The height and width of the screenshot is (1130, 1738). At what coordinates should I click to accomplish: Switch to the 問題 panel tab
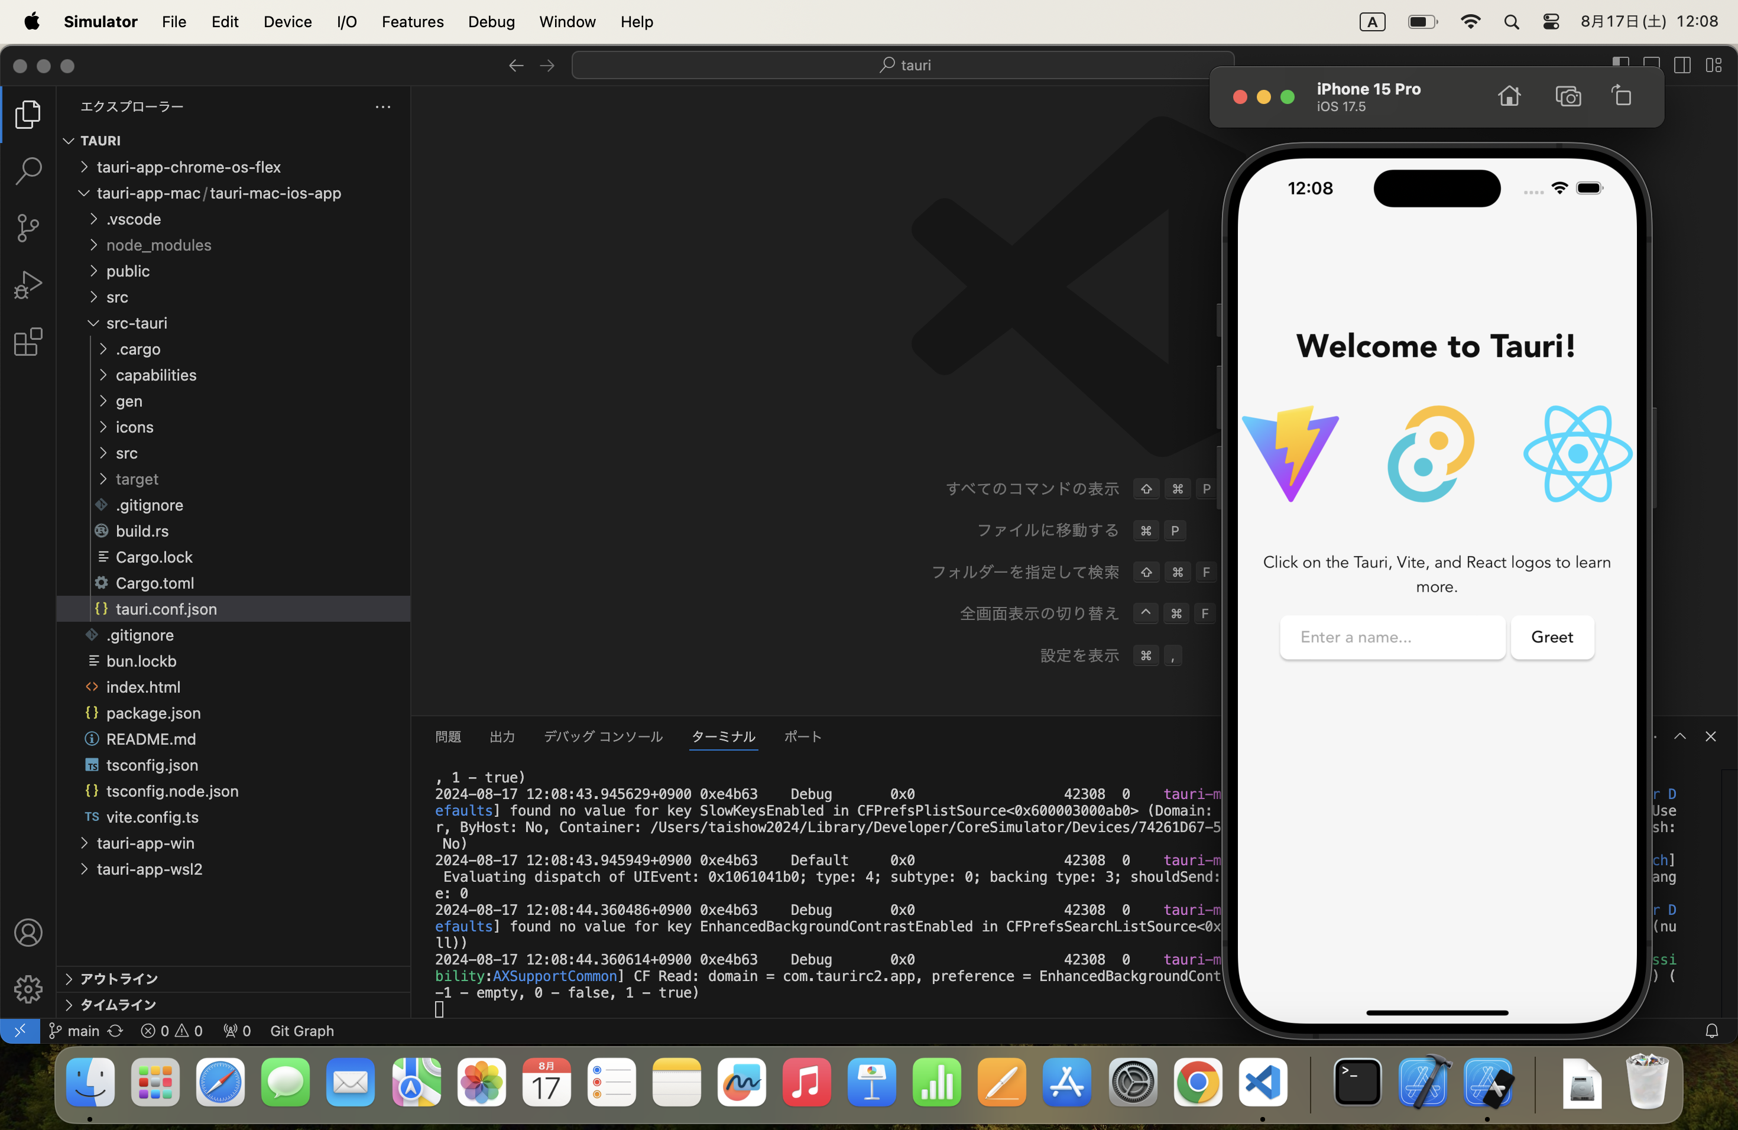(448, 736)
